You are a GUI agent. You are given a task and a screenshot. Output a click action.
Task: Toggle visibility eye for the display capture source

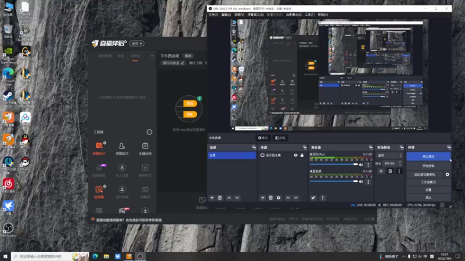pyautogui.click(x=296, y=155)
